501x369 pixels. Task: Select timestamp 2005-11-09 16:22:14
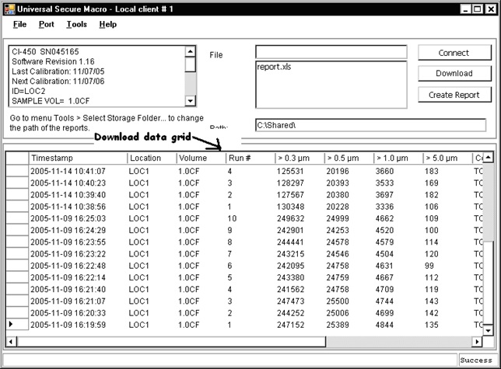tap(68, 277)
